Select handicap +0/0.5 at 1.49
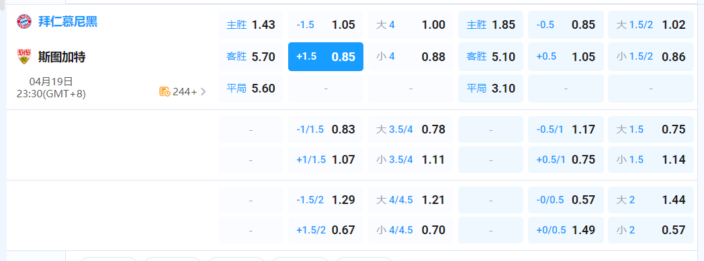704x261 pixels. (566, 230)
